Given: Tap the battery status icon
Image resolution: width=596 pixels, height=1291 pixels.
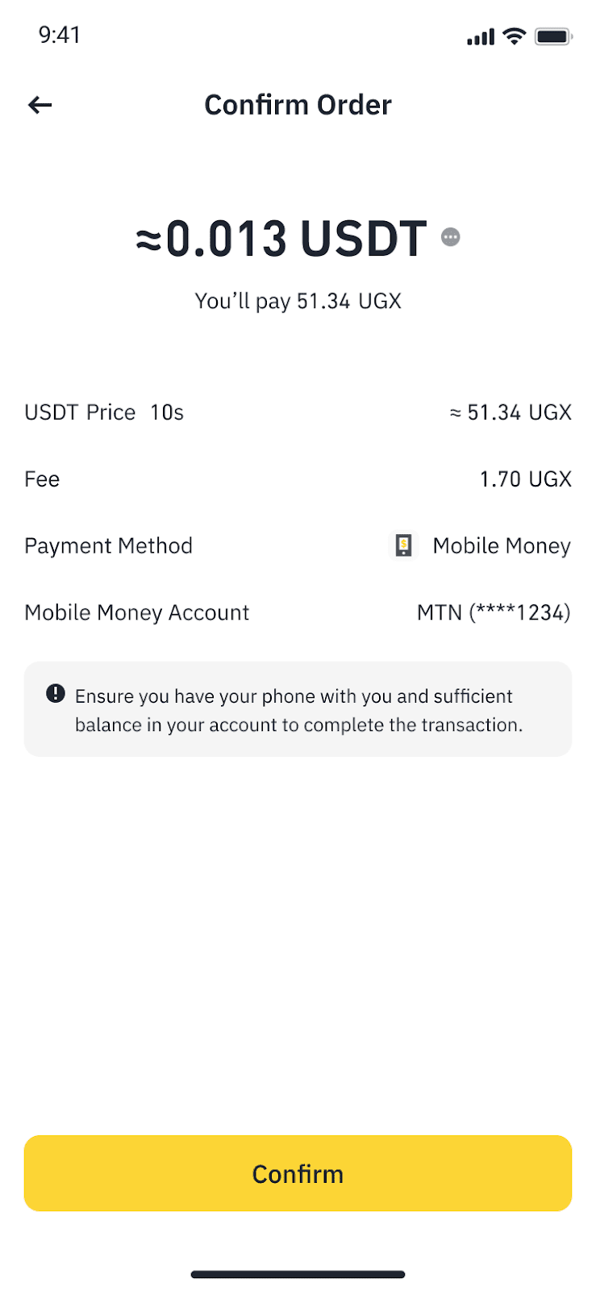Looking at the screenshot, I should [553, 36].
